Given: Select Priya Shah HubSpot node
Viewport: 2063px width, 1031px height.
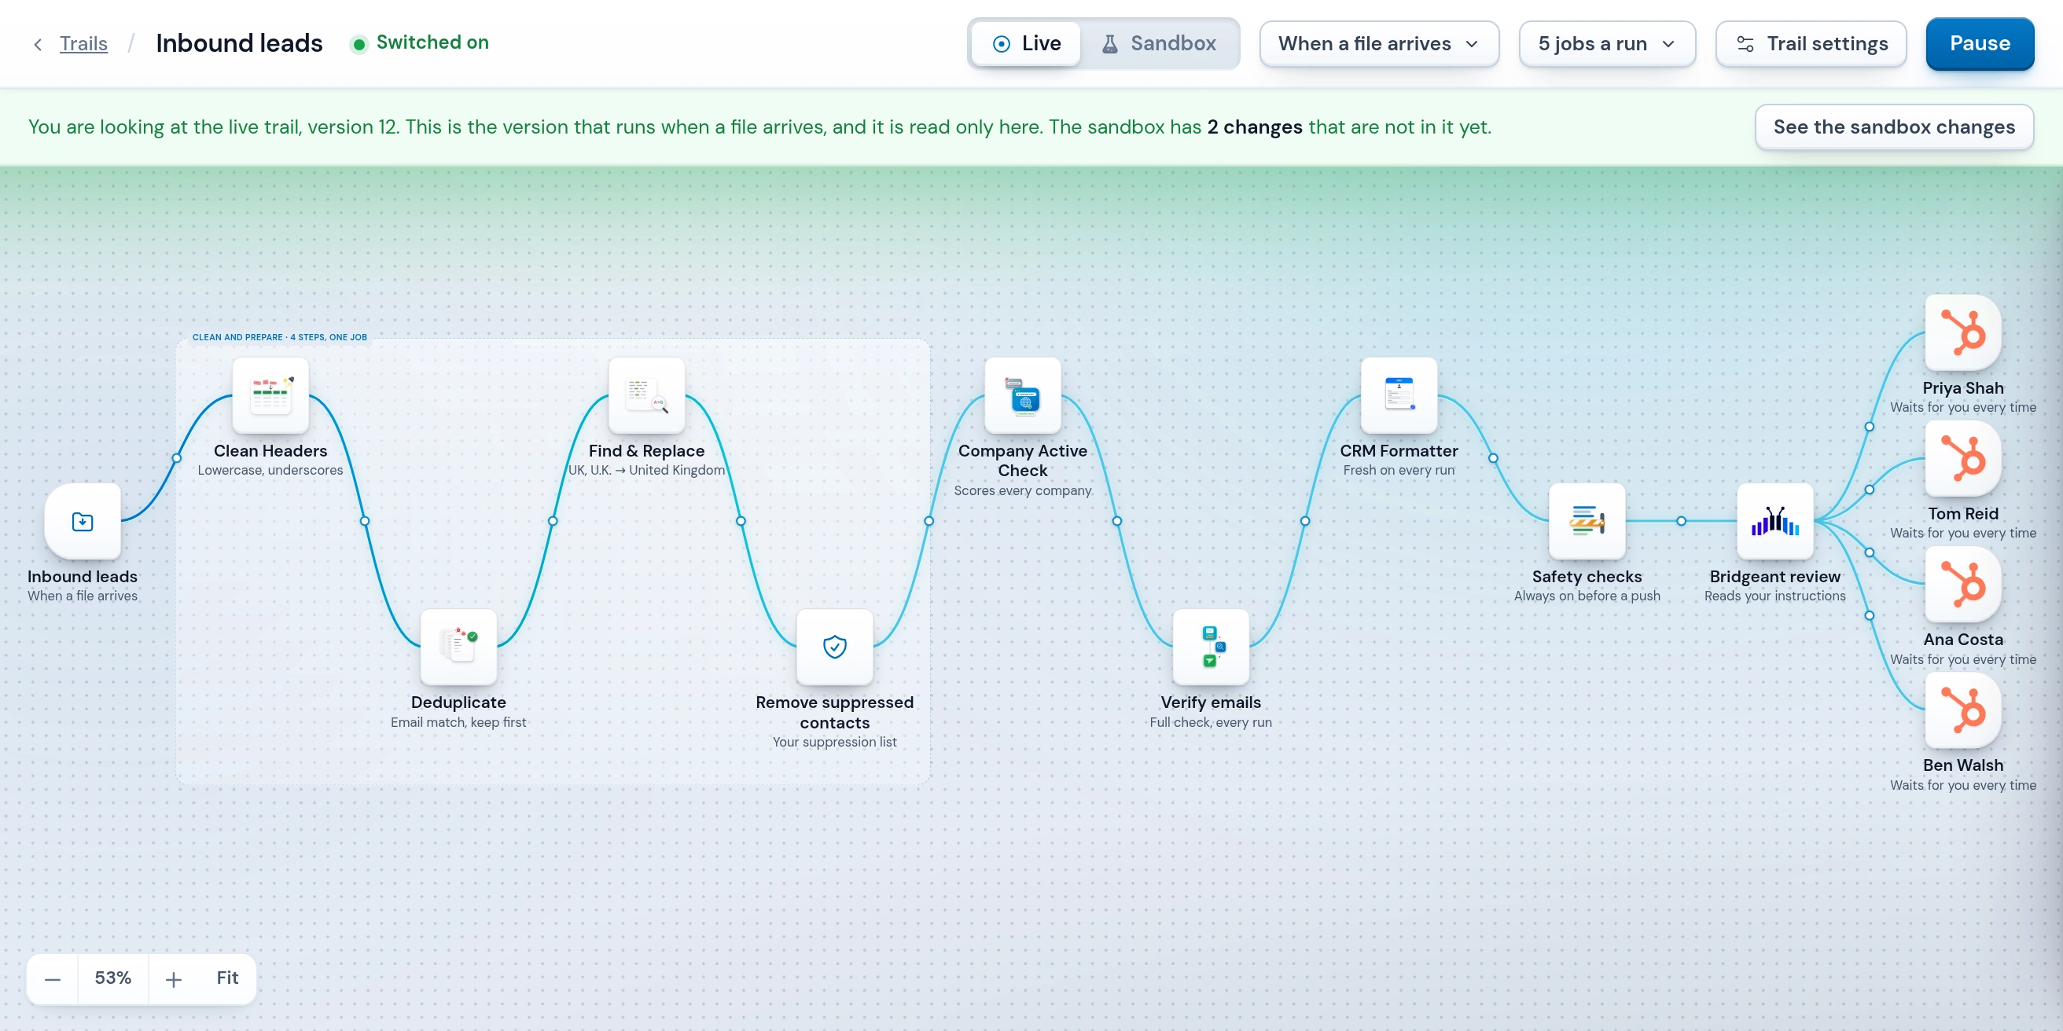Looking at the screenshot, I should click(x=1964, y=333).
